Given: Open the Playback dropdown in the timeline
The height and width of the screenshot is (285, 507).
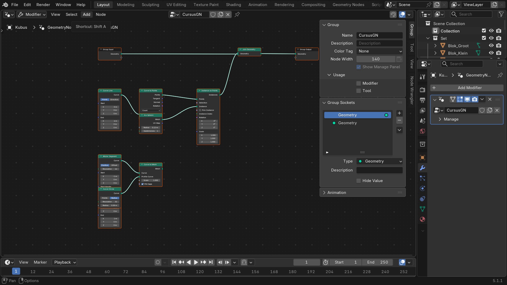Looking at the screenshot, I should click(64, 262).
